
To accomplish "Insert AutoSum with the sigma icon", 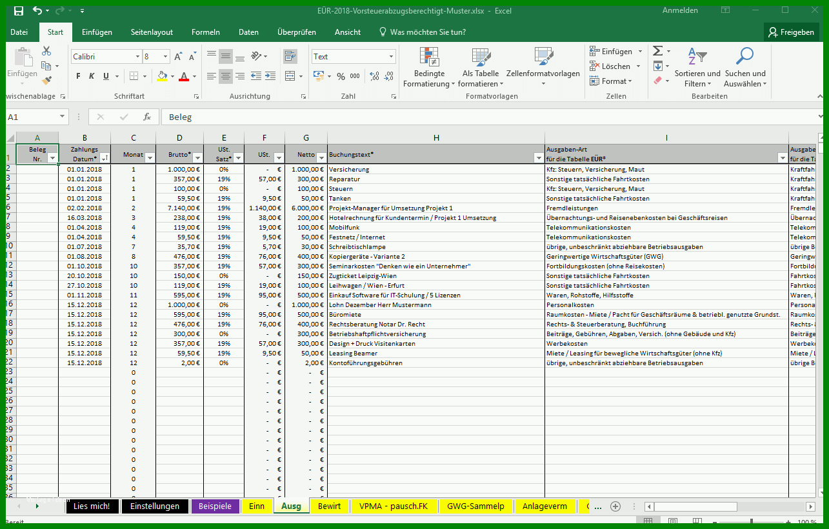I will click(x=657, y=51).
